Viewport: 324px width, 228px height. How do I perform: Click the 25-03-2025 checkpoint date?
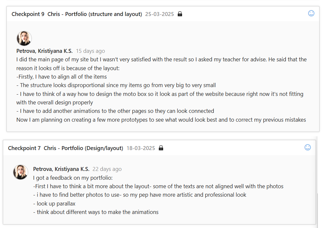[x=160, y=14]
